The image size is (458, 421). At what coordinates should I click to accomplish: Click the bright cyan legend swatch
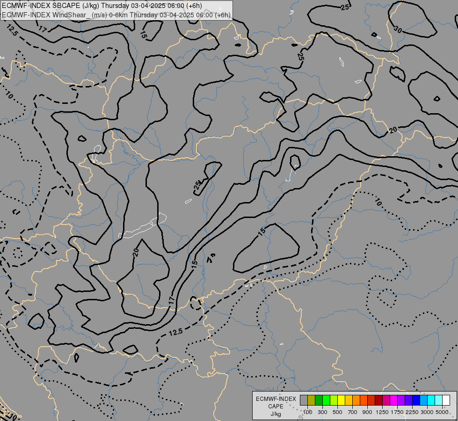(431, 400)
